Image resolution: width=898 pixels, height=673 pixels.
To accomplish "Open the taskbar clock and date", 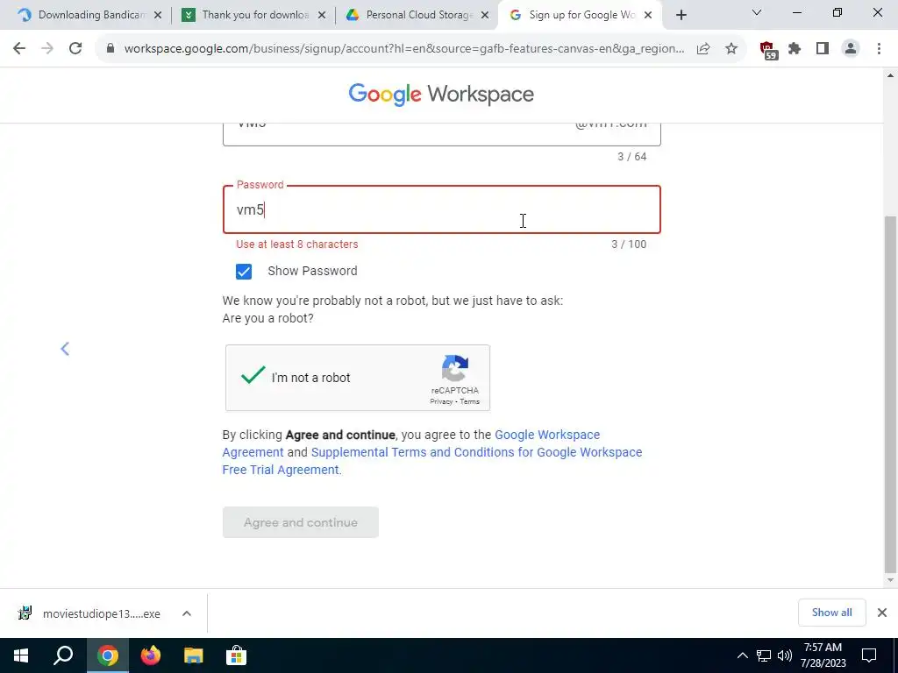I will coord(823,655).
